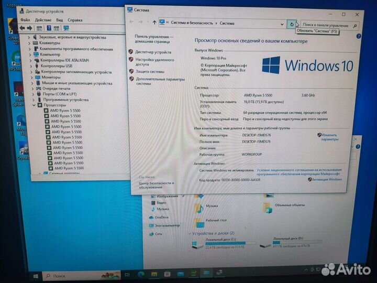Image resolution: width=377 pixels, height=283 pixels.
Task: Open the license terms agreement link
Action: tap(299, 171)
